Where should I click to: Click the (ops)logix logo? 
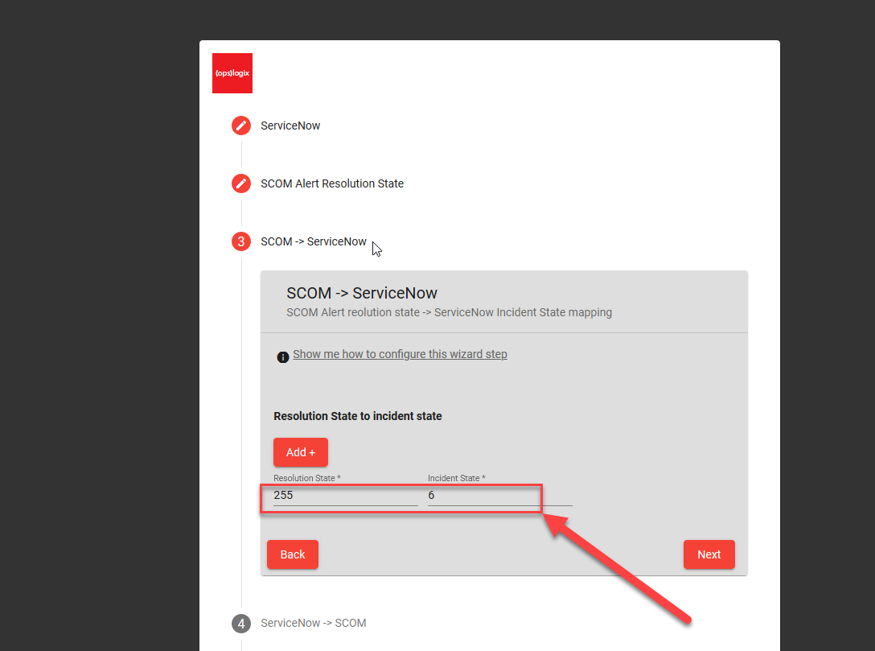click(x=232, y=72)
